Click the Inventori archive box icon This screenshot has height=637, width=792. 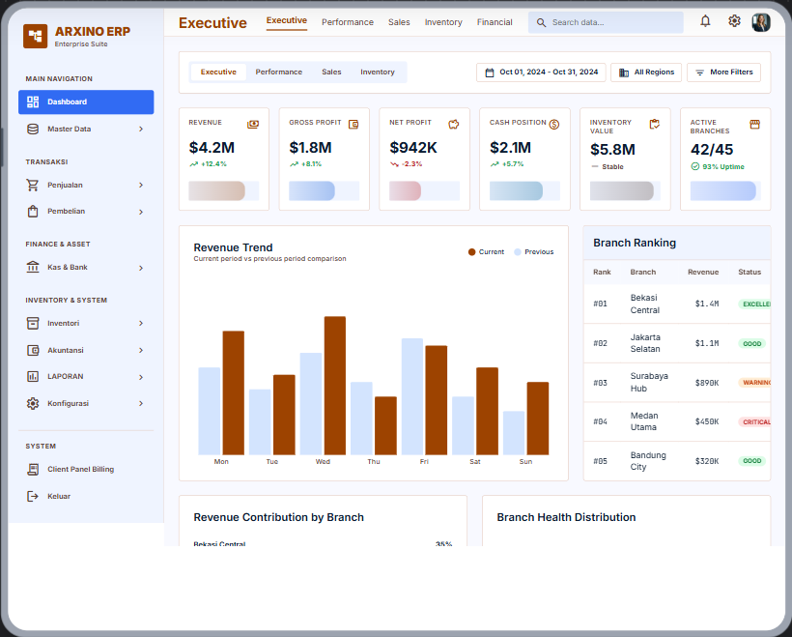pyautogui.click(x=33, y=323)
